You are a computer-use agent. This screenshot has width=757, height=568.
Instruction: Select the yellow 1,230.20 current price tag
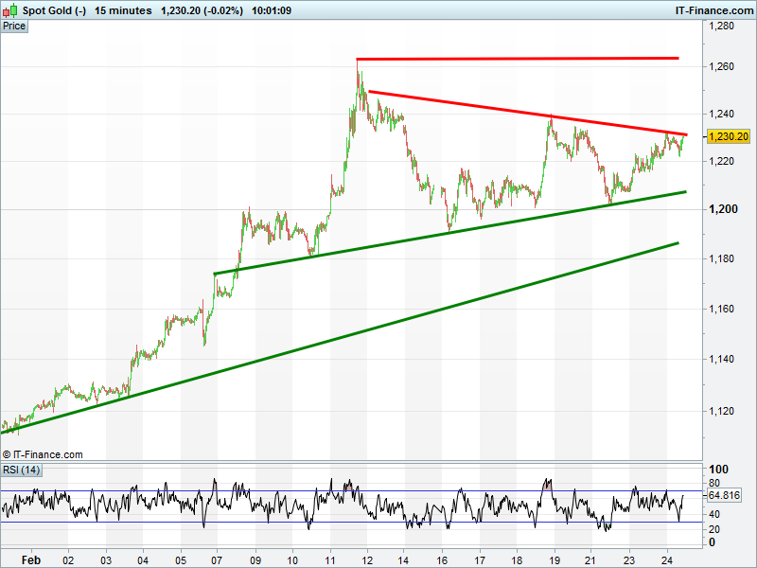click(729, 136)
